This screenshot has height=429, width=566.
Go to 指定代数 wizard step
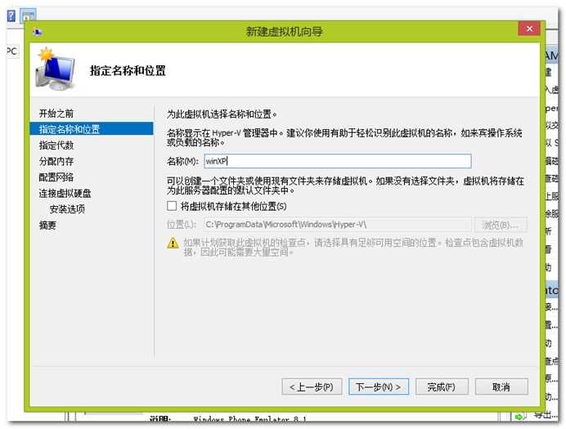[56, 145]
